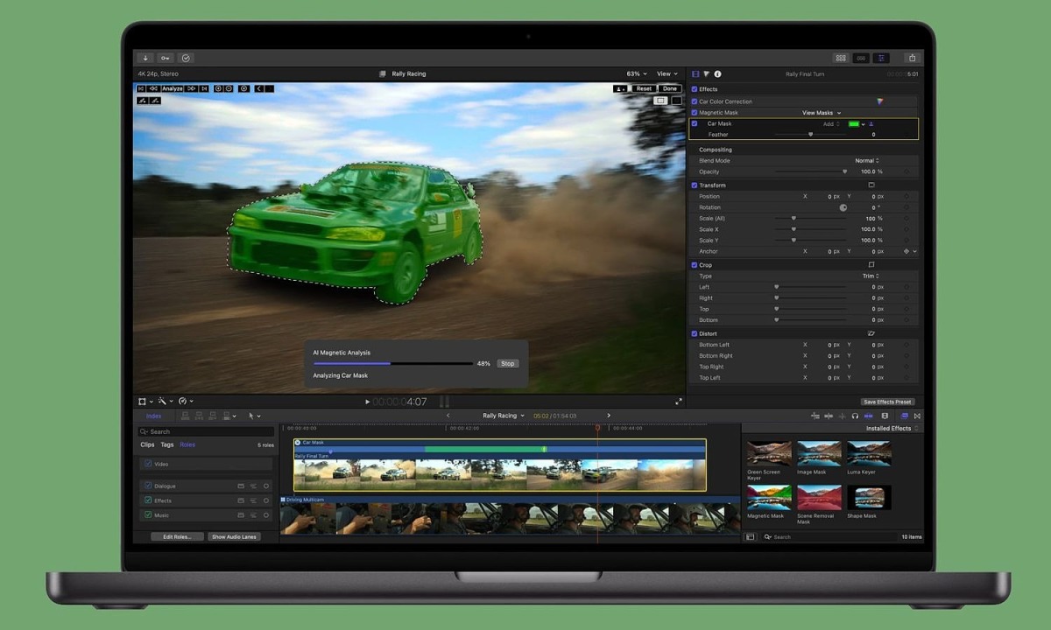This screenshot has height=630, width=1051.
Task: Disable the Car Color Correction checkbox
Action: 695,101
